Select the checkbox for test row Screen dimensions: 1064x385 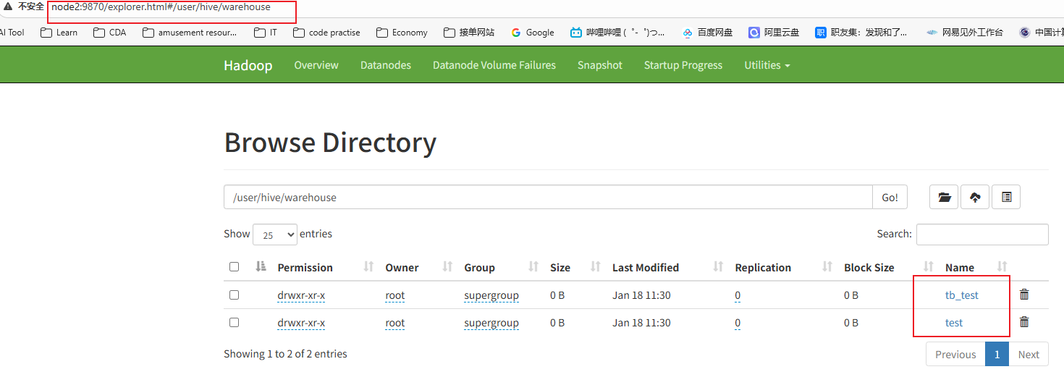pos(234,322)
